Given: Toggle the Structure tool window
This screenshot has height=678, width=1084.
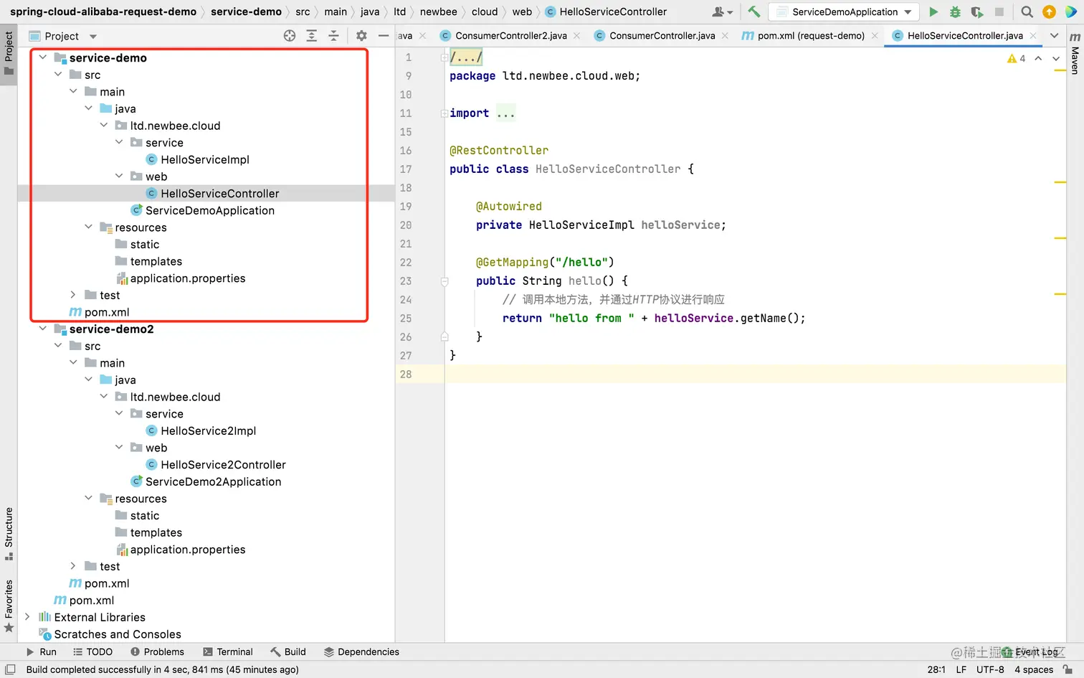Looking at the screenshot, I should click(9, 535).
